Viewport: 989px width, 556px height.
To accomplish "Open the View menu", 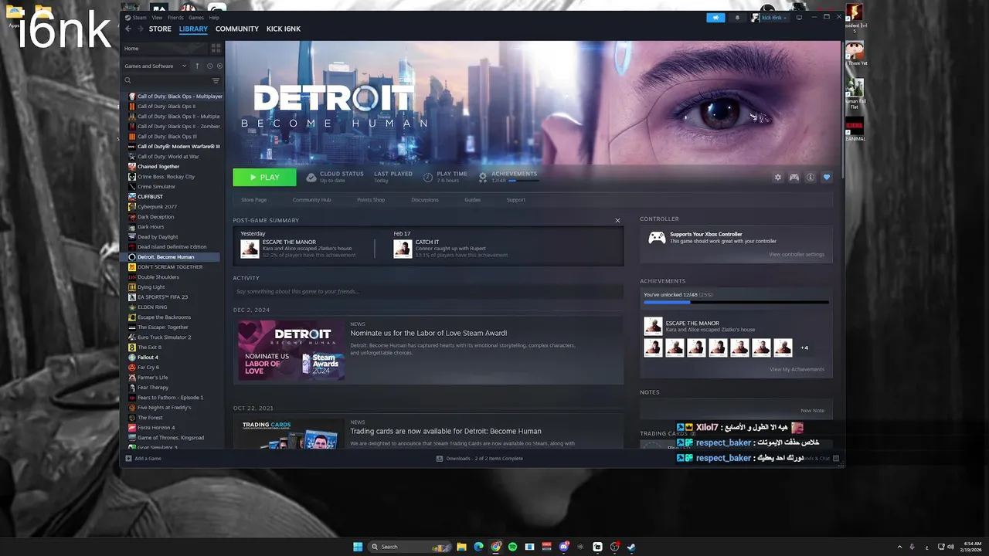I will pyautogui.click(x=157, y=17).
